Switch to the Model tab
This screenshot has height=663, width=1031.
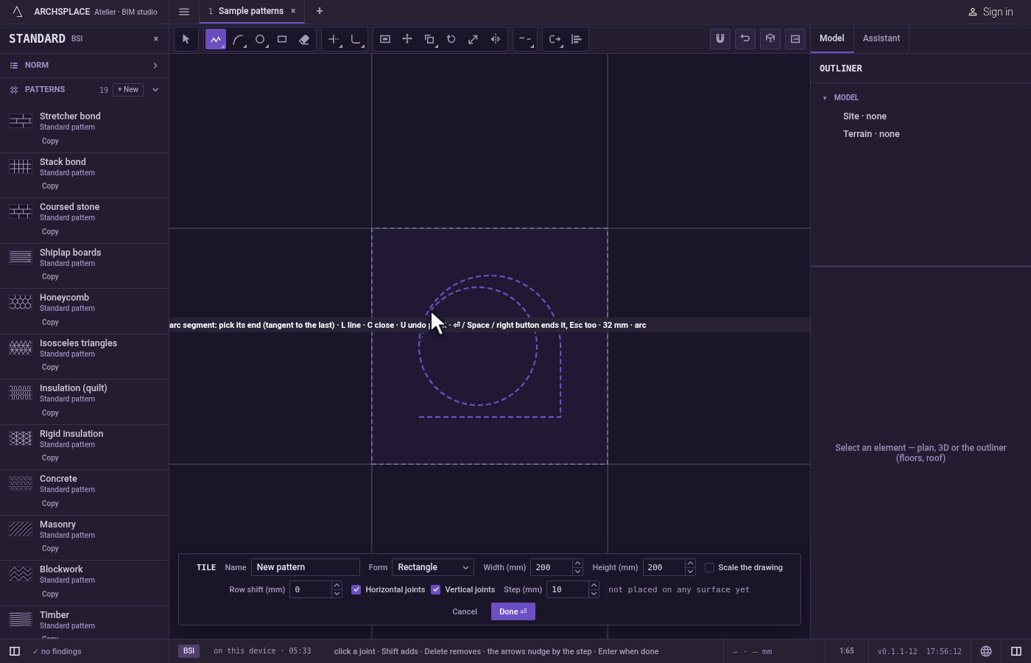[832, 38]
